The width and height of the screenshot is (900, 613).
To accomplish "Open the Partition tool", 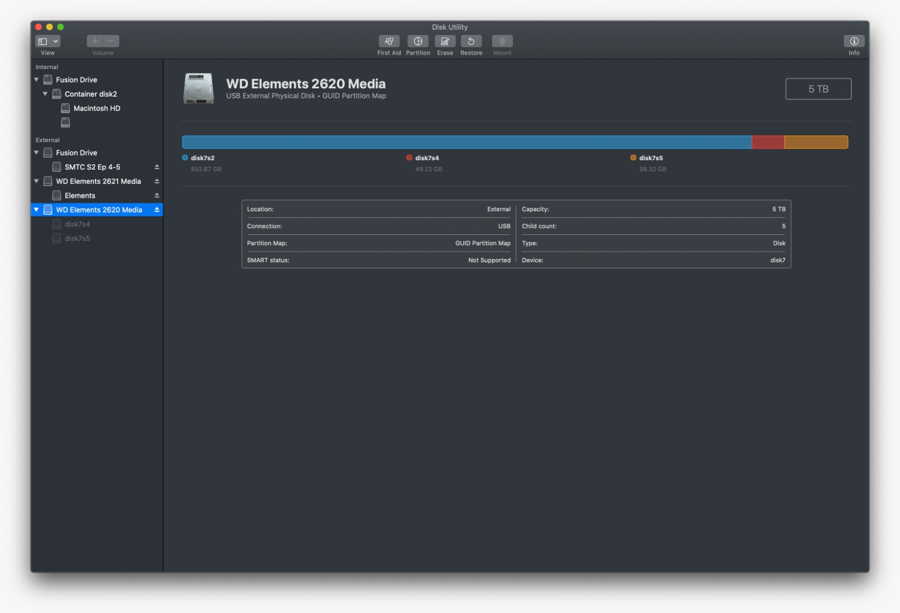I will click(417, 41).
